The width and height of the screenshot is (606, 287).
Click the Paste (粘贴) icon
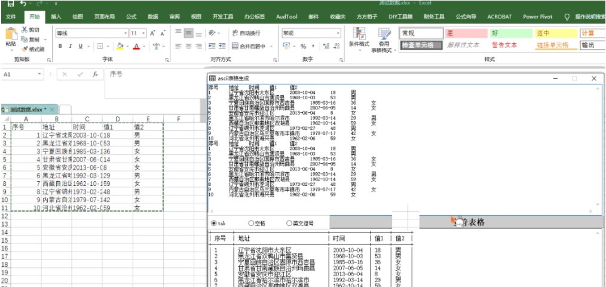click(x=11, y=35)
